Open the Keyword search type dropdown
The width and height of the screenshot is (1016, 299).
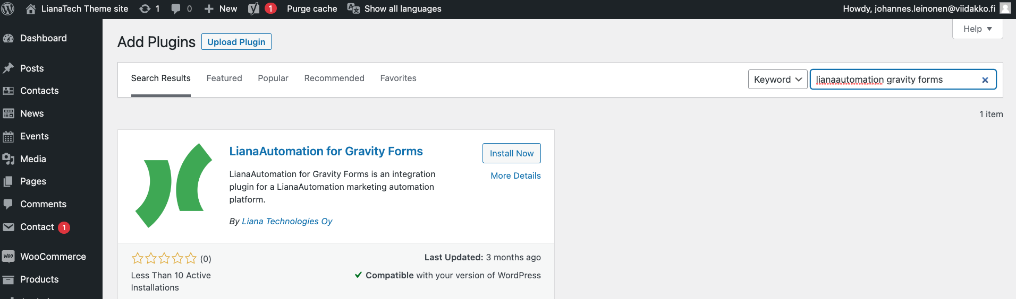coord(777,80)
